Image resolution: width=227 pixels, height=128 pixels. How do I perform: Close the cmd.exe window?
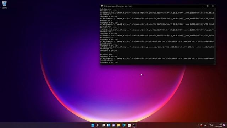click(x=213, y=6)
